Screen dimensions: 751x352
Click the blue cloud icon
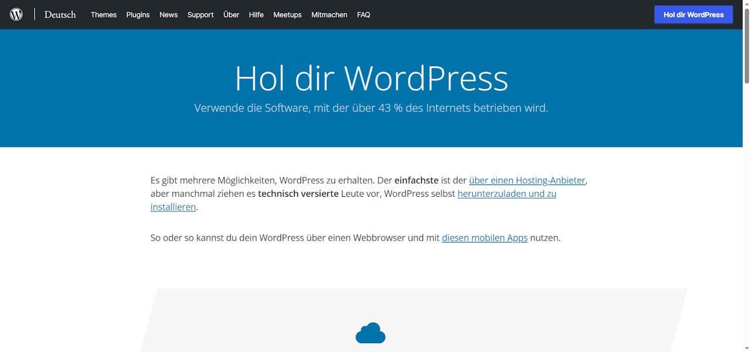coord(370,333)
